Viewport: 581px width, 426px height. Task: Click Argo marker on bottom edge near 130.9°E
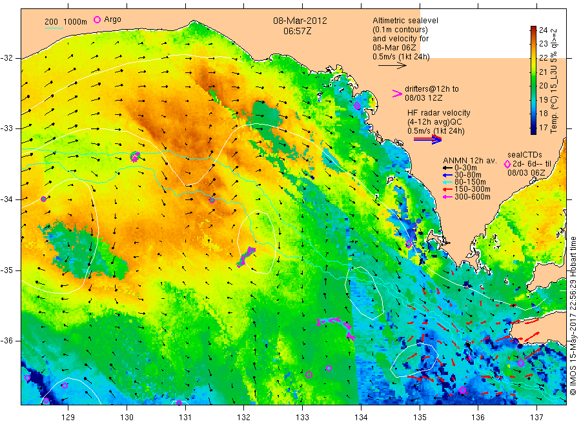[x=179, y=403]
